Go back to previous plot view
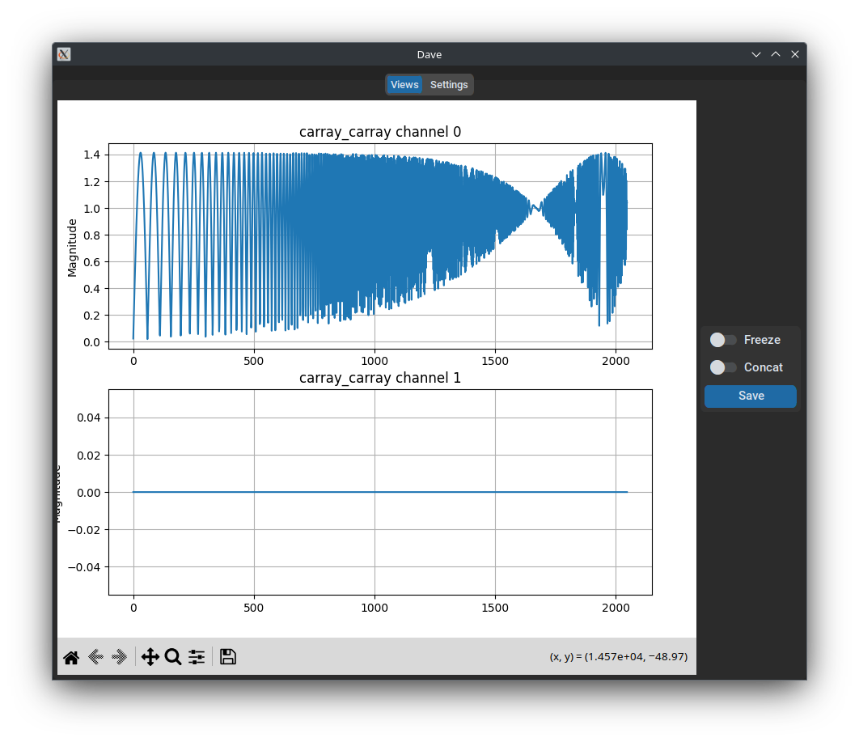This screenshot has height=742, width=859. tap(95, 657)
